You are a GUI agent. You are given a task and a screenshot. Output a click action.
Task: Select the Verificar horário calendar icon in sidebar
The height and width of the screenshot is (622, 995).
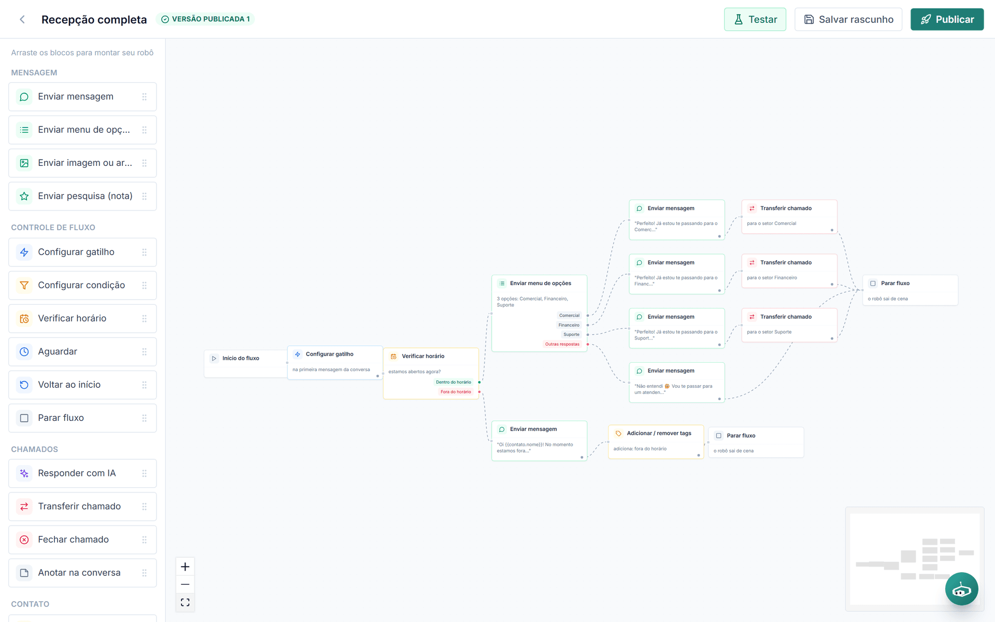point(24,319)
